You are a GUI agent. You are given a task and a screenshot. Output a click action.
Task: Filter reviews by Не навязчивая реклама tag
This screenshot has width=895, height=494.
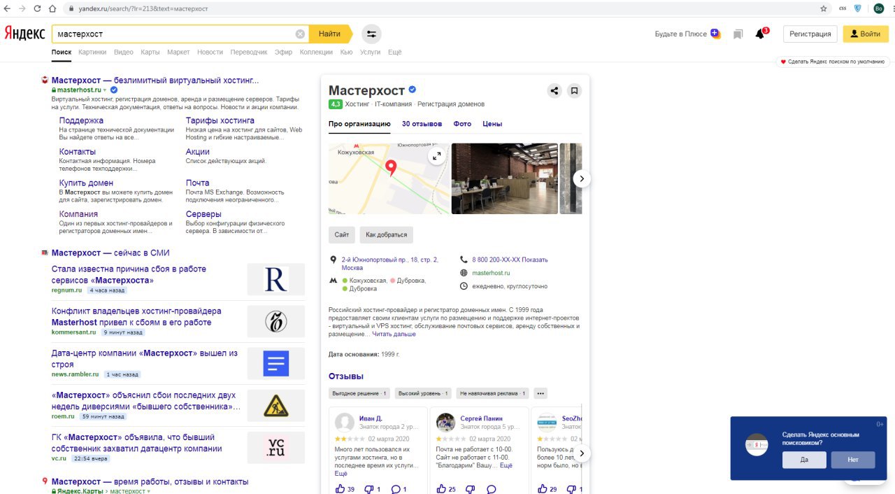[x=492, y=393]
